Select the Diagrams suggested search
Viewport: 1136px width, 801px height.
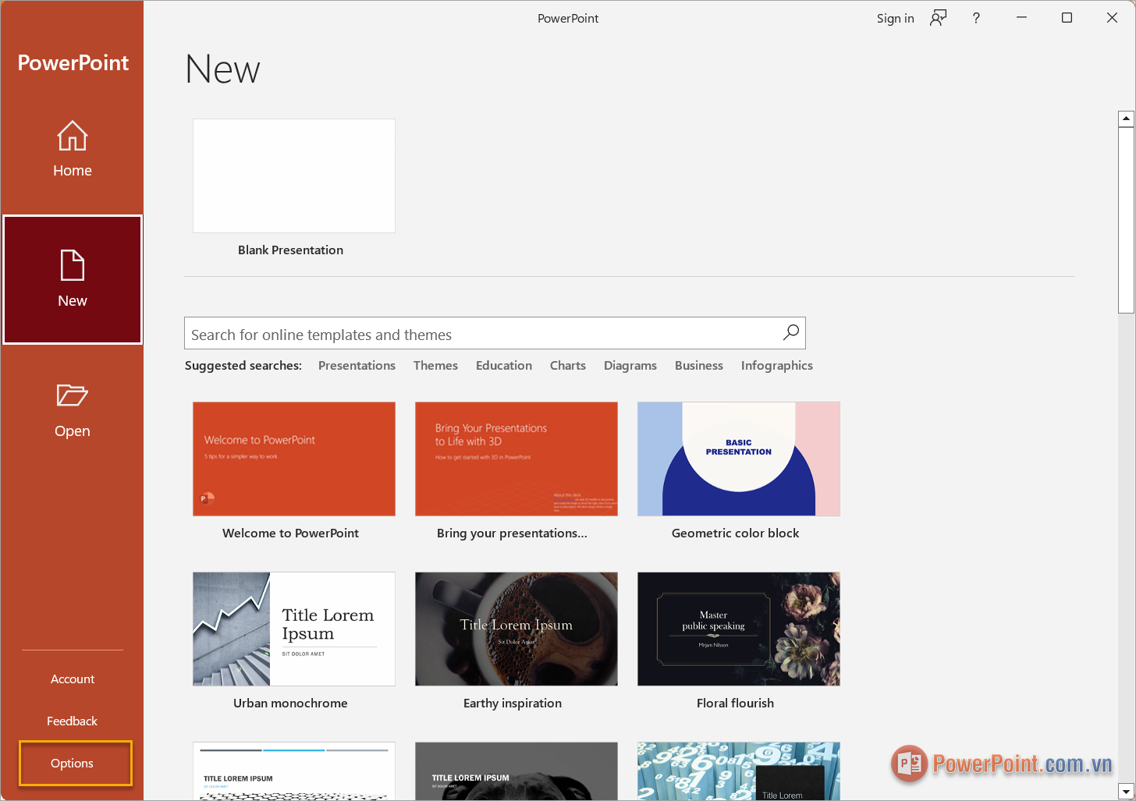[x=630, y=365]
